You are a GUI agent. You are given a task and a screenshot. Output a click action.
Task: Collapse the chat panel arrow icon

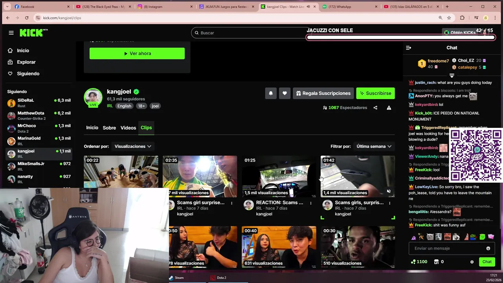(408, 48)
